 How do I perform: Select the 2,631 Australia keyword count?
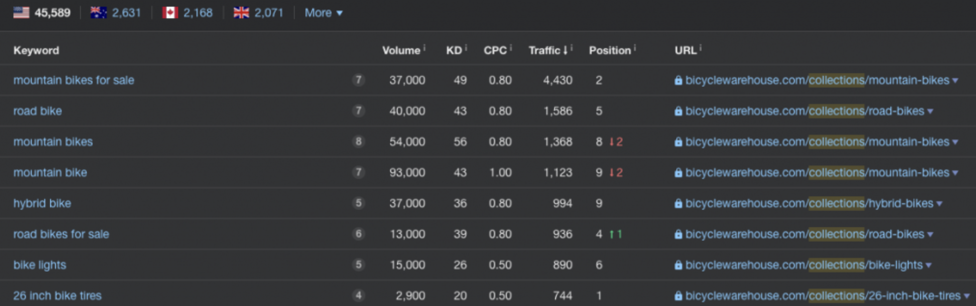pos(126,13)
